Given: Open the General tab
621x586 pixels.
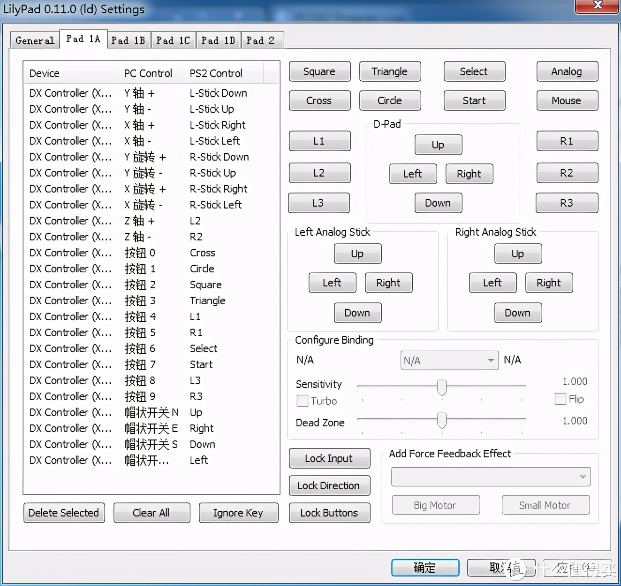Looking at the screenshot, I should click(35, 40).
